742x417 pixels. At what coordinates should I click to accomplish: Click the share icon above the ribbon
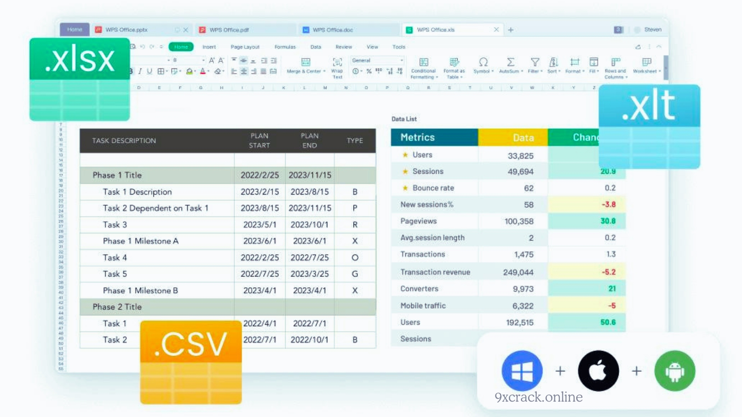[638, 47]
